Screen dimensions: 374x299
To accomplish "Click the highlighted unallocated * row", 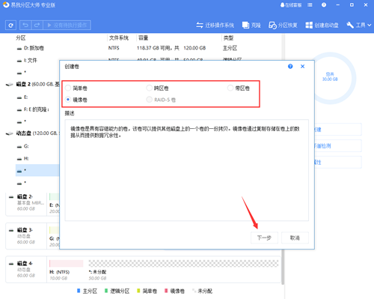I will (x=37, y=170).
